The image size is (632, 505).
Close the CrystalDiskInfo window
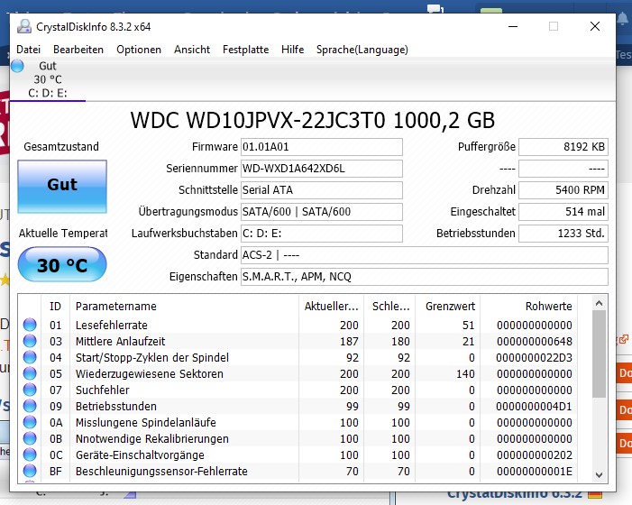click(x=595, y=26)
